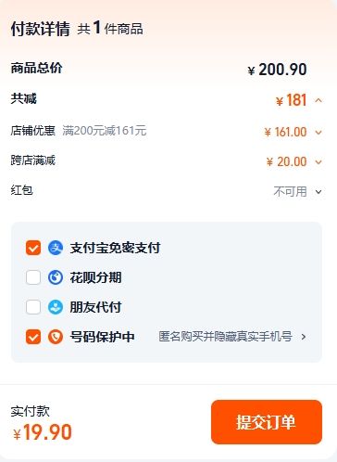Image resolution: width=337 pixels, height=462 pixels.
Task: Click the 朋友代付 option label
Action: tap(95, 307)
